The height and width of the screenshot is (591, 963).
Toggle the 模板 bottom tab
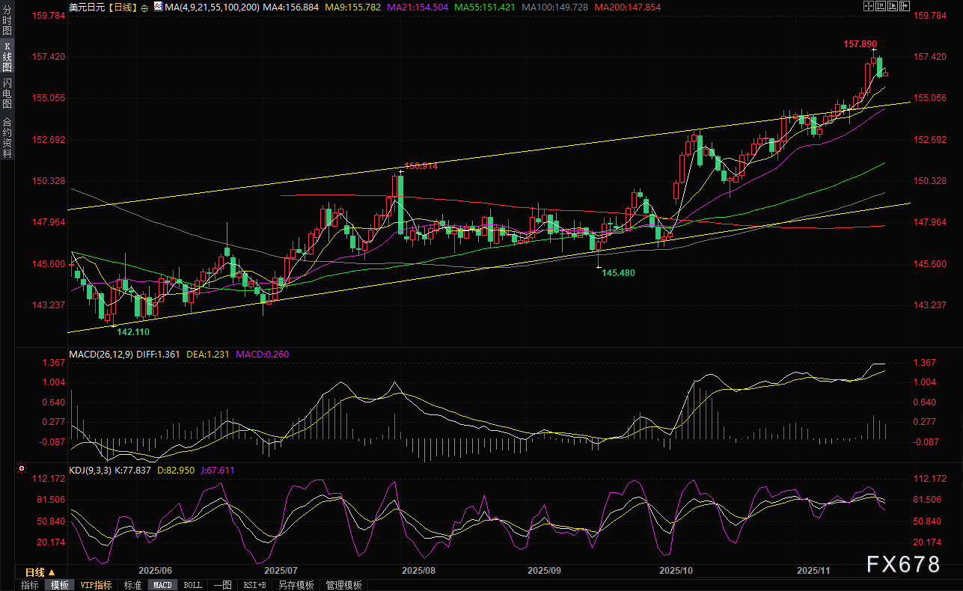[x=60, y=585]
